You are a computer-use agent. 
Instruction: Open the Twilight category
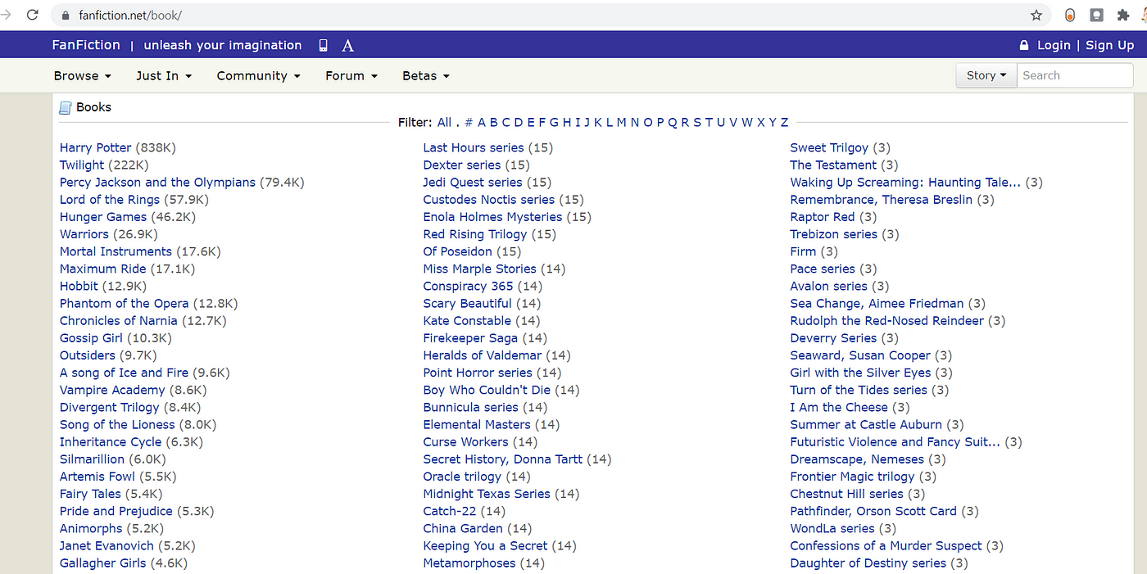82,165
